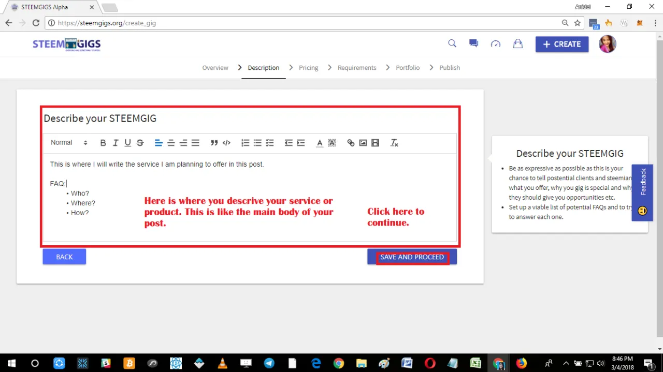Viewport: 663px width, 372px height.
Task: Create a bulleted list
Action: (x=257, y=143)
